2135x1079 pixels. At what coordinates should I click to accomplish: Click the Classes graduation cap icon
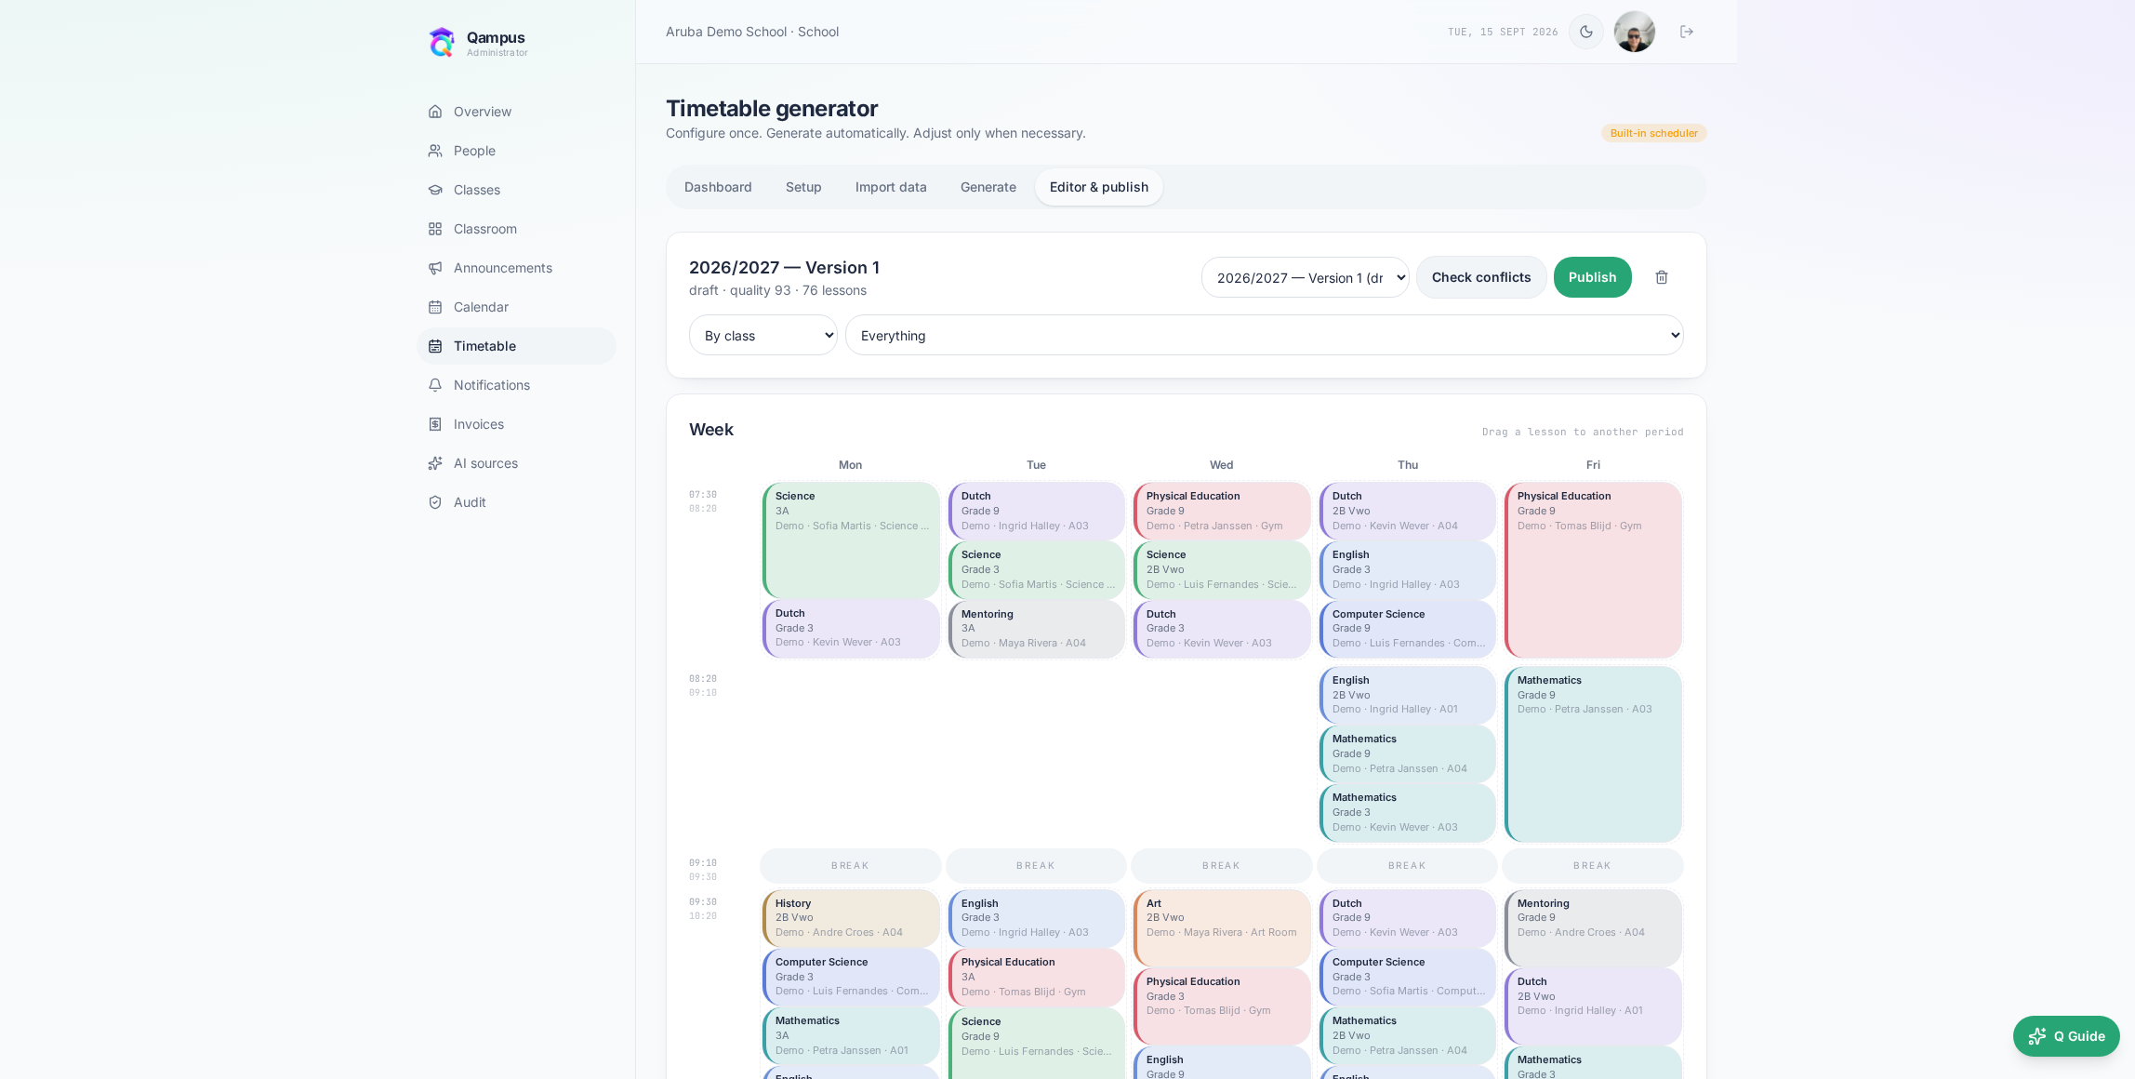[x=435, y=190]
